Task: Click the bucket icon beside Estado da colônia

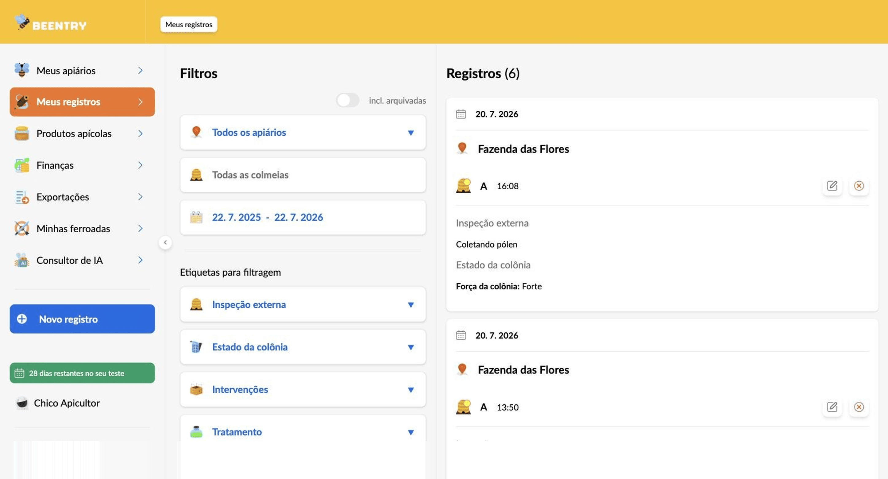Action: 196,347
